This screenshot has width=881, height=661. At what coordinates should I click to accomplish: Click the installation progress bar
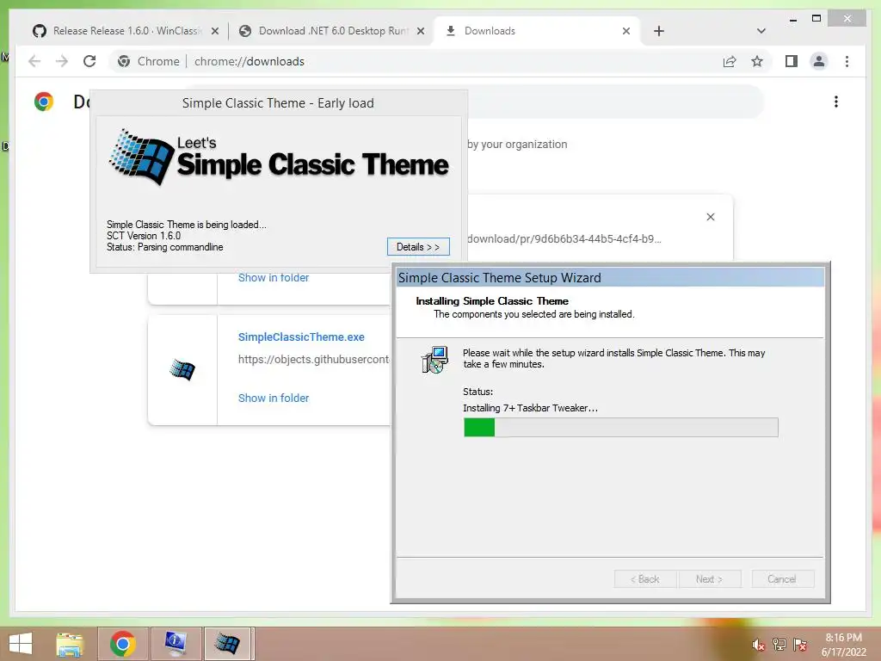pyautogui.click(x=621, y=427)
